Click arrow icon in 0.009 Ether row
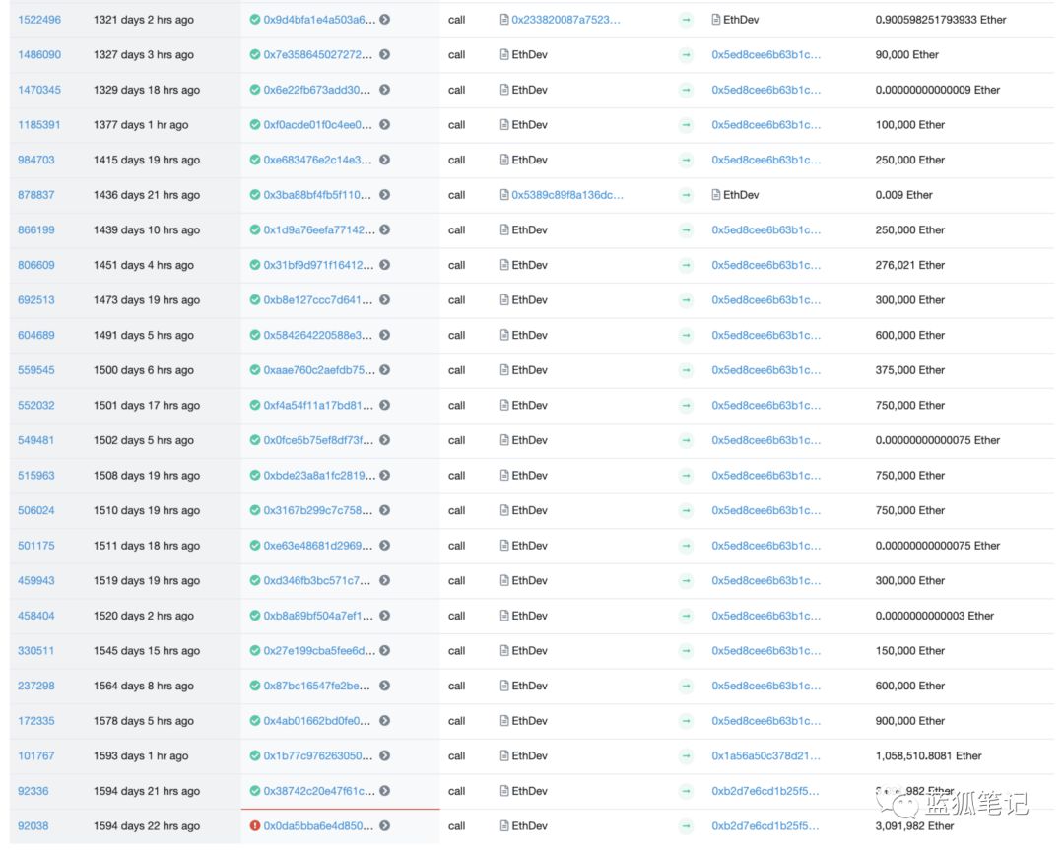 click(686, 195)
